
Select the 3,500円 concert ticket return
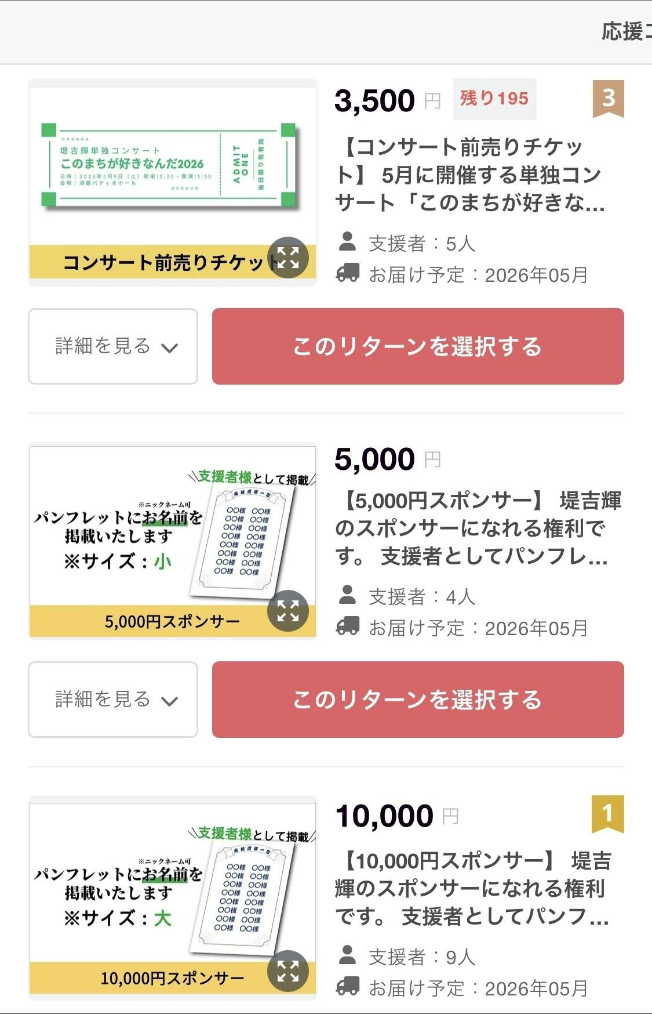(x=418, y=346)
